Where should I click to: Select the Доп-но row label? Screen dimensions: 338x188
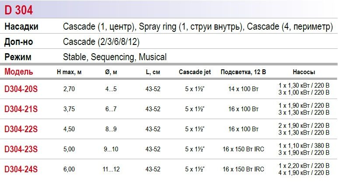click(x=19, y=42)
